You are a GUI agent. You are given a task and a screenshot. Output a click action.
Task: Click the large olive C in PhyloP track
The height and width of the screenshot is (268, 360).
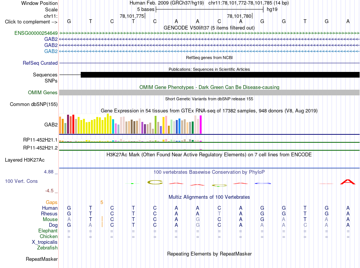click(x=155, y=182)
